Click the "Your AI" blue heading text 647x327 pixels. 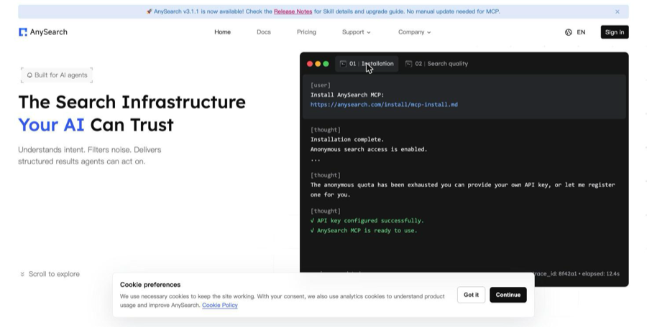click(51, 125)
